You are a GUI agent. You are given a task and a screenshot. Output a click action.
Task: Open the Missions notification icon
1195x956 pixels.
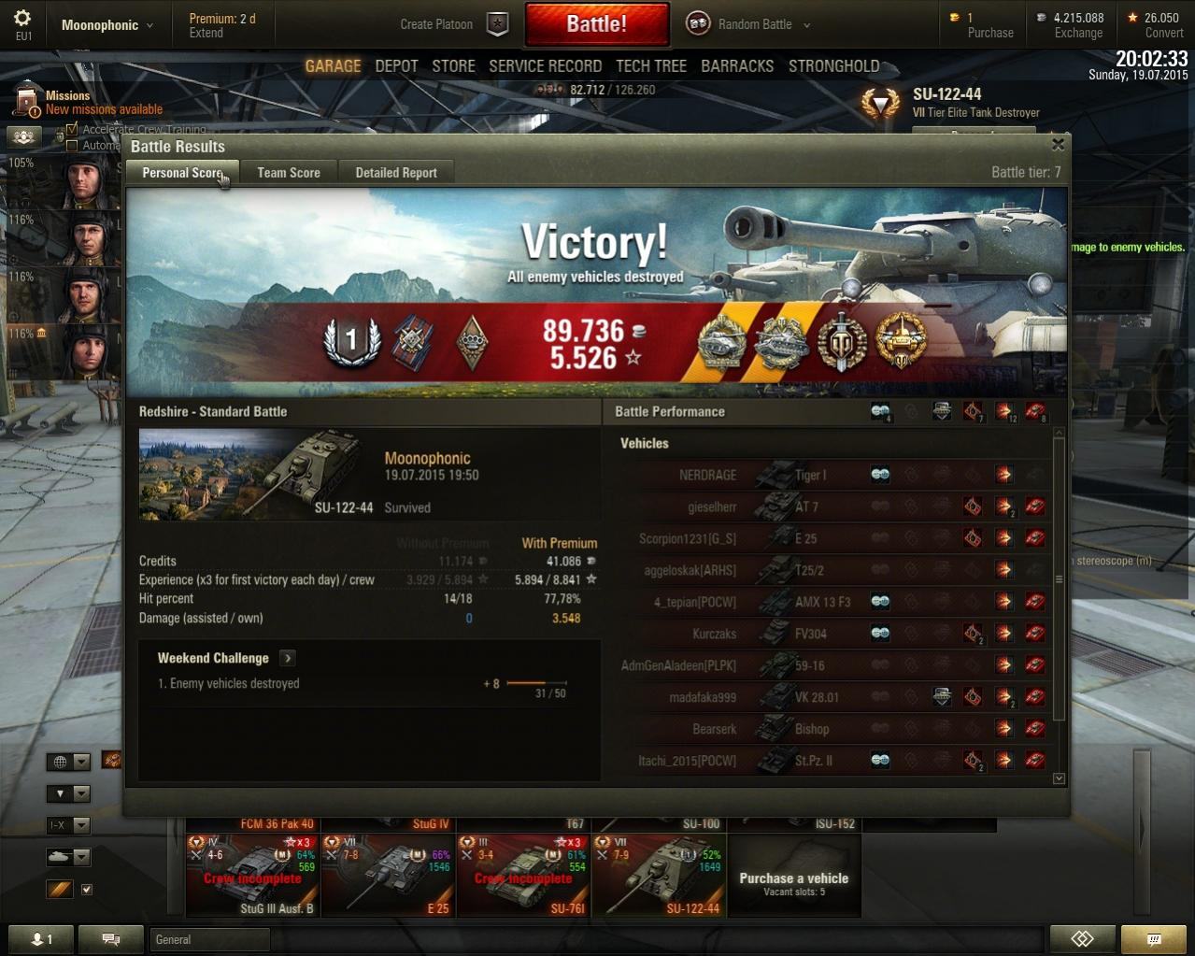pos(28,101)
